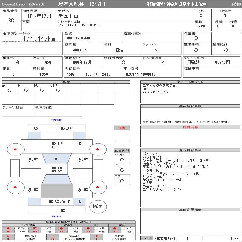Click the X mark under 承認請求書

tap(162, 62)
